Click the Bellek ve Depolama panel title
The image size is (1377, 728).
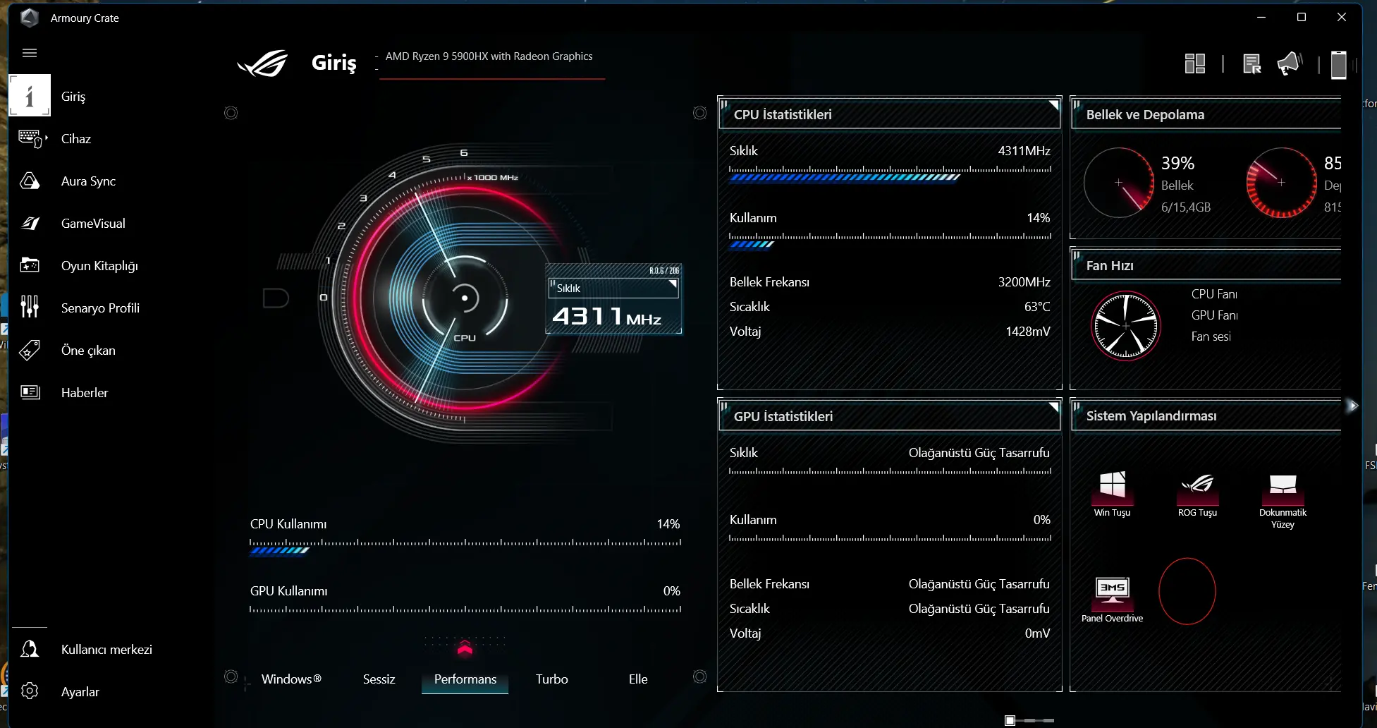click(1145, 114)
